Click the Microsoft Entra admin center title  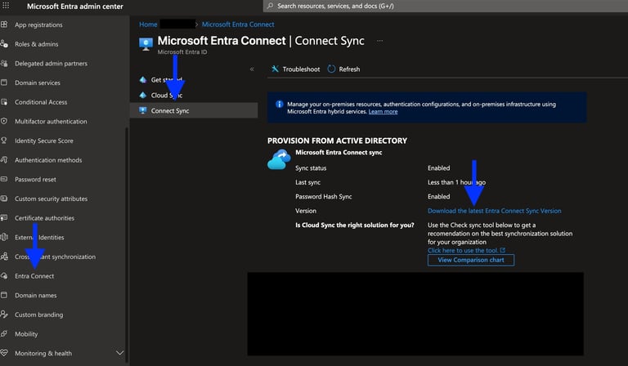point(75,7)
